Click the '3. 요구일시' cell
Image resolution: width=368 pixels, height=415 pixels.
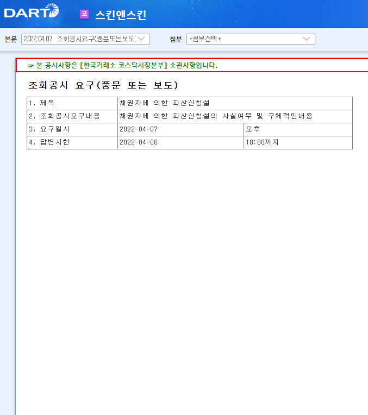point(72,129)
